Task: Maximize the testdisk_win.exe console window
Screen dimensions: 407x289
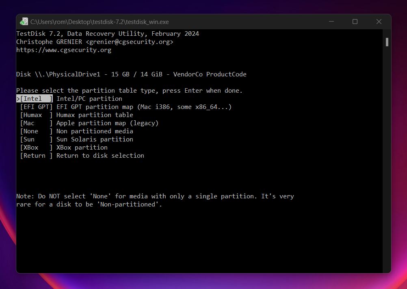Action: click(355, 22)
